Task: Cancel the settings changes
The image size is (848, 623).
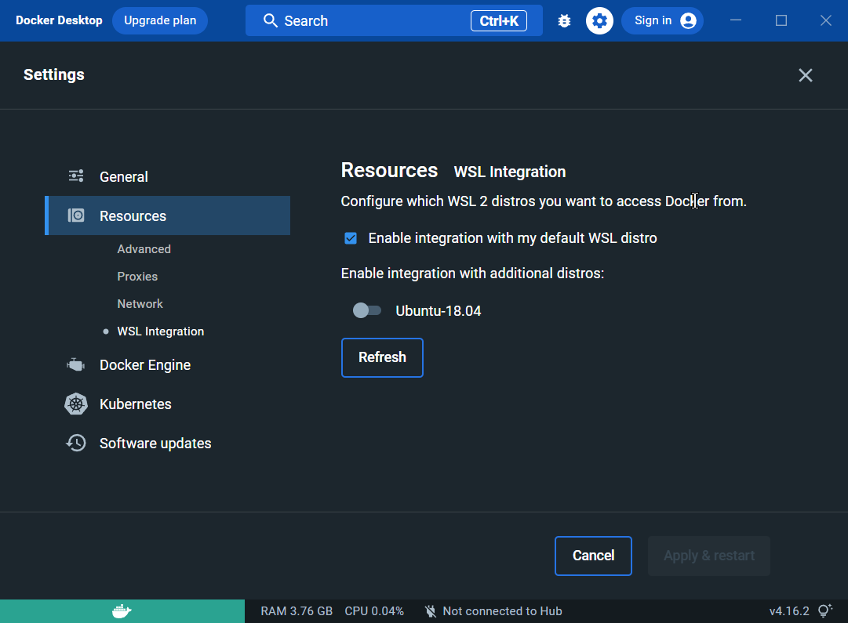Action: click(x=593, y=556)
